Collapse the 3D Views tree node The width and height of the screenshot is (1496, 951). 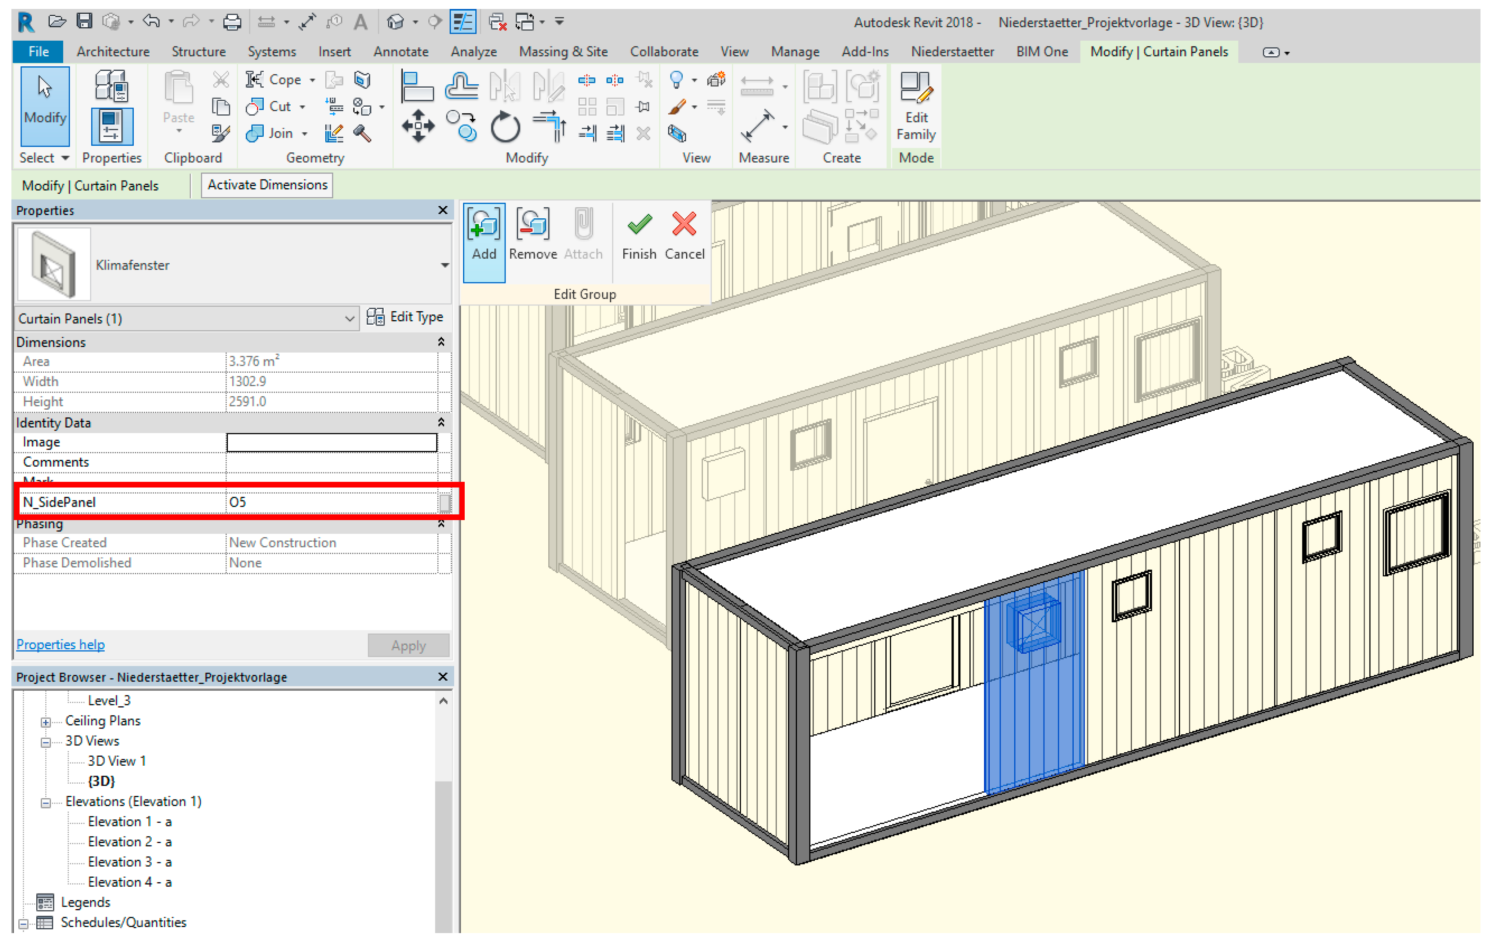[x=45, y=742]
